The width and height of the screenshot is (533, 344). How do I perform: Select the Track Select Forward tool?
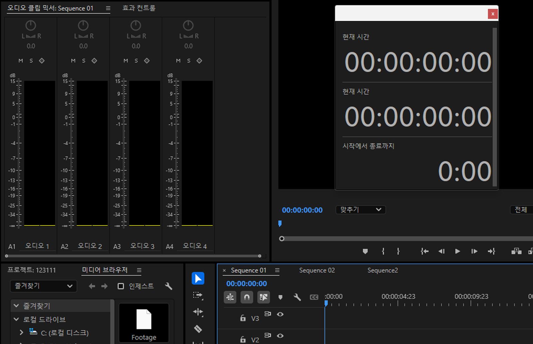tap(198, 295)
